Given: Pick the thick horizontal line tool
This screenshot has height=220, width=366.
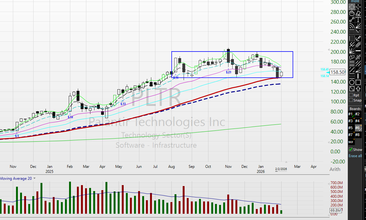Looking at the screenshot, I should 358,51.
